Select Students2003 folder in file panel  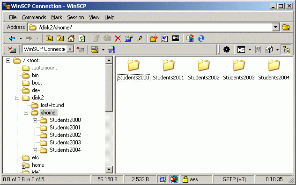tap(238, 70)
